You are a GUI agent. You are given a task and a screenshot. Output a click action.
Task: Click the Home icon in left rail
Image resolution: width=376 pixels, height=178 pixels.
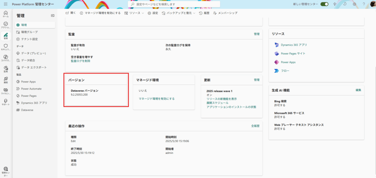6,13
